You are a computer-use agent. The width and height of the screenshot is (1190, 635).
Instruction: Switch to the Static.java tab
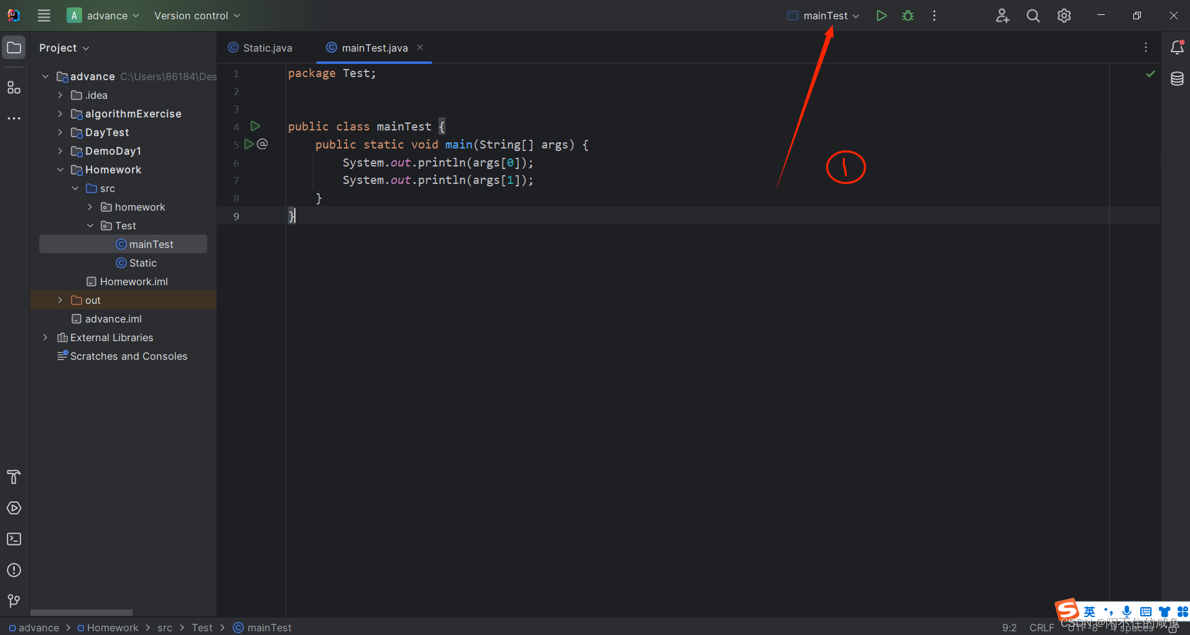coord(266,47)
